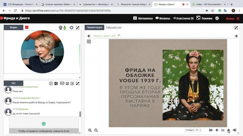This screenshot has height=136, width=243.
Task: Expand presentation area to fullscreen
Action: coord(236,28)
